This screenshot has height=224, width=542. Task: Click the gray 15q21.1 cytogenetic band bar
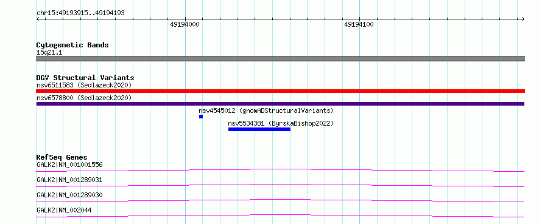point(280,59)
